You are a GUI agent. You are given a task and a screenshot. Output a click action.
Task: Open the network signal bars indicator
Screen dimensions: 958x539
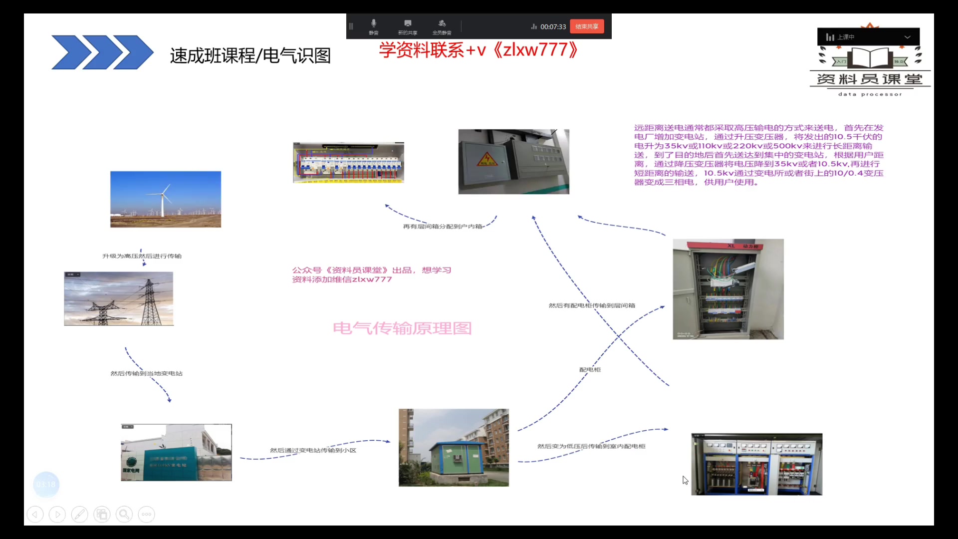tap(533, 26)
